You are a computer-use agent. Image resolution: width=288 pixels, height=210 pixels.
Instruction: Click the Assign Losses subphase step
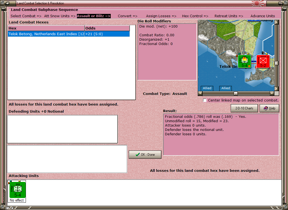coord(161,16)
